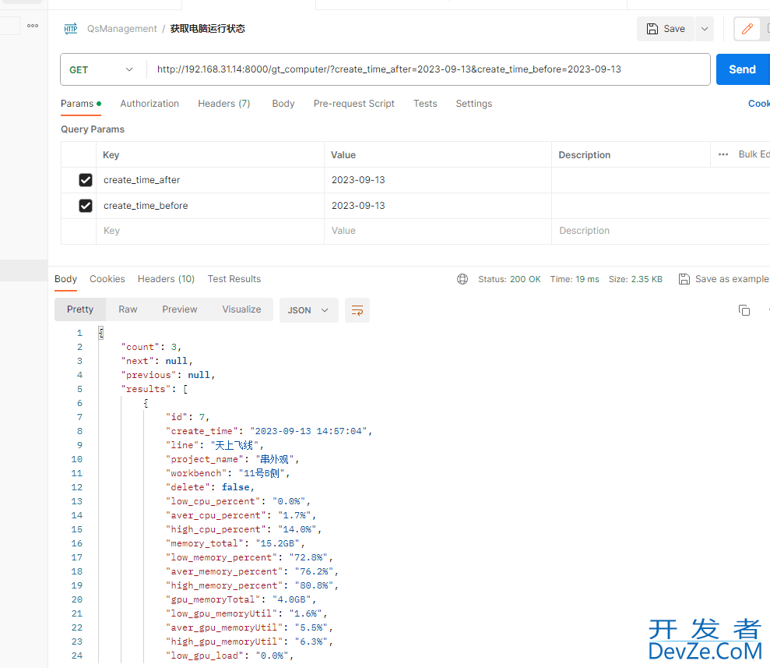The height and width of the screenshot is (668, 770).
Task: Open the three-dots column options in params table
Action: tap(723, 154)
